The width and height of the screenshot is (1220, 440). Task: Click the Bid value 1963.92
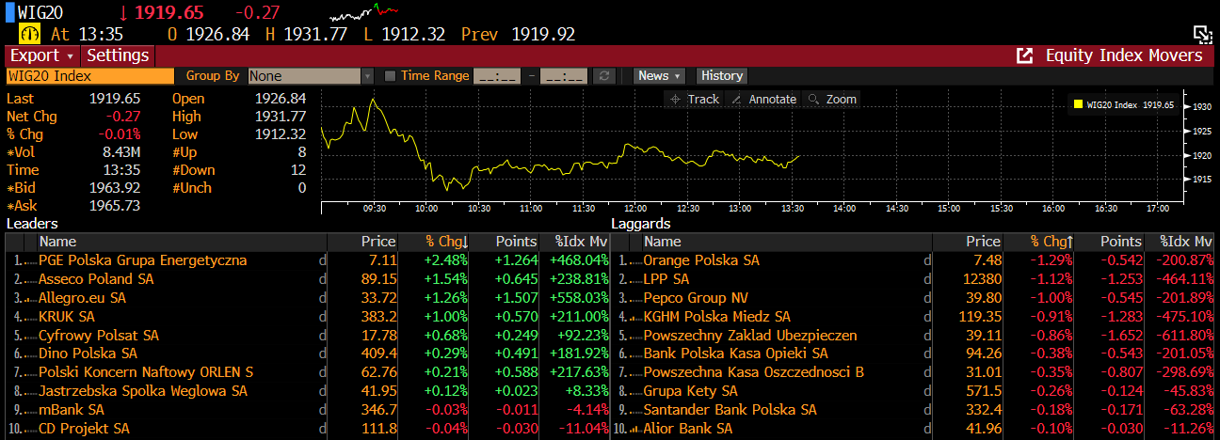[x=115, y=188]
